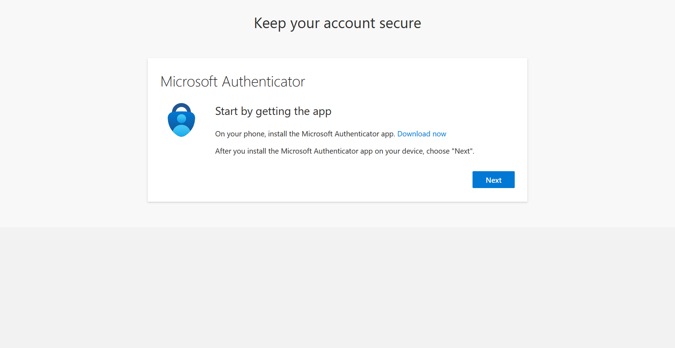
Task: Click the quoted word "Next" in the instructions
Action: tap(462, 151)
